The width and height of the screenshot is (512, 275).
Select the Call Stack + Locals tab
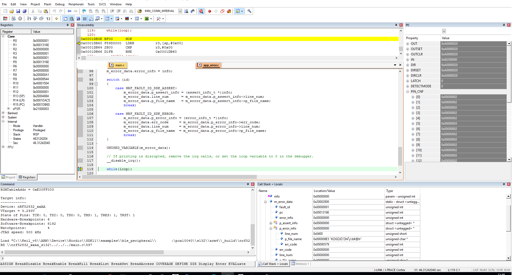pos(273,264)
